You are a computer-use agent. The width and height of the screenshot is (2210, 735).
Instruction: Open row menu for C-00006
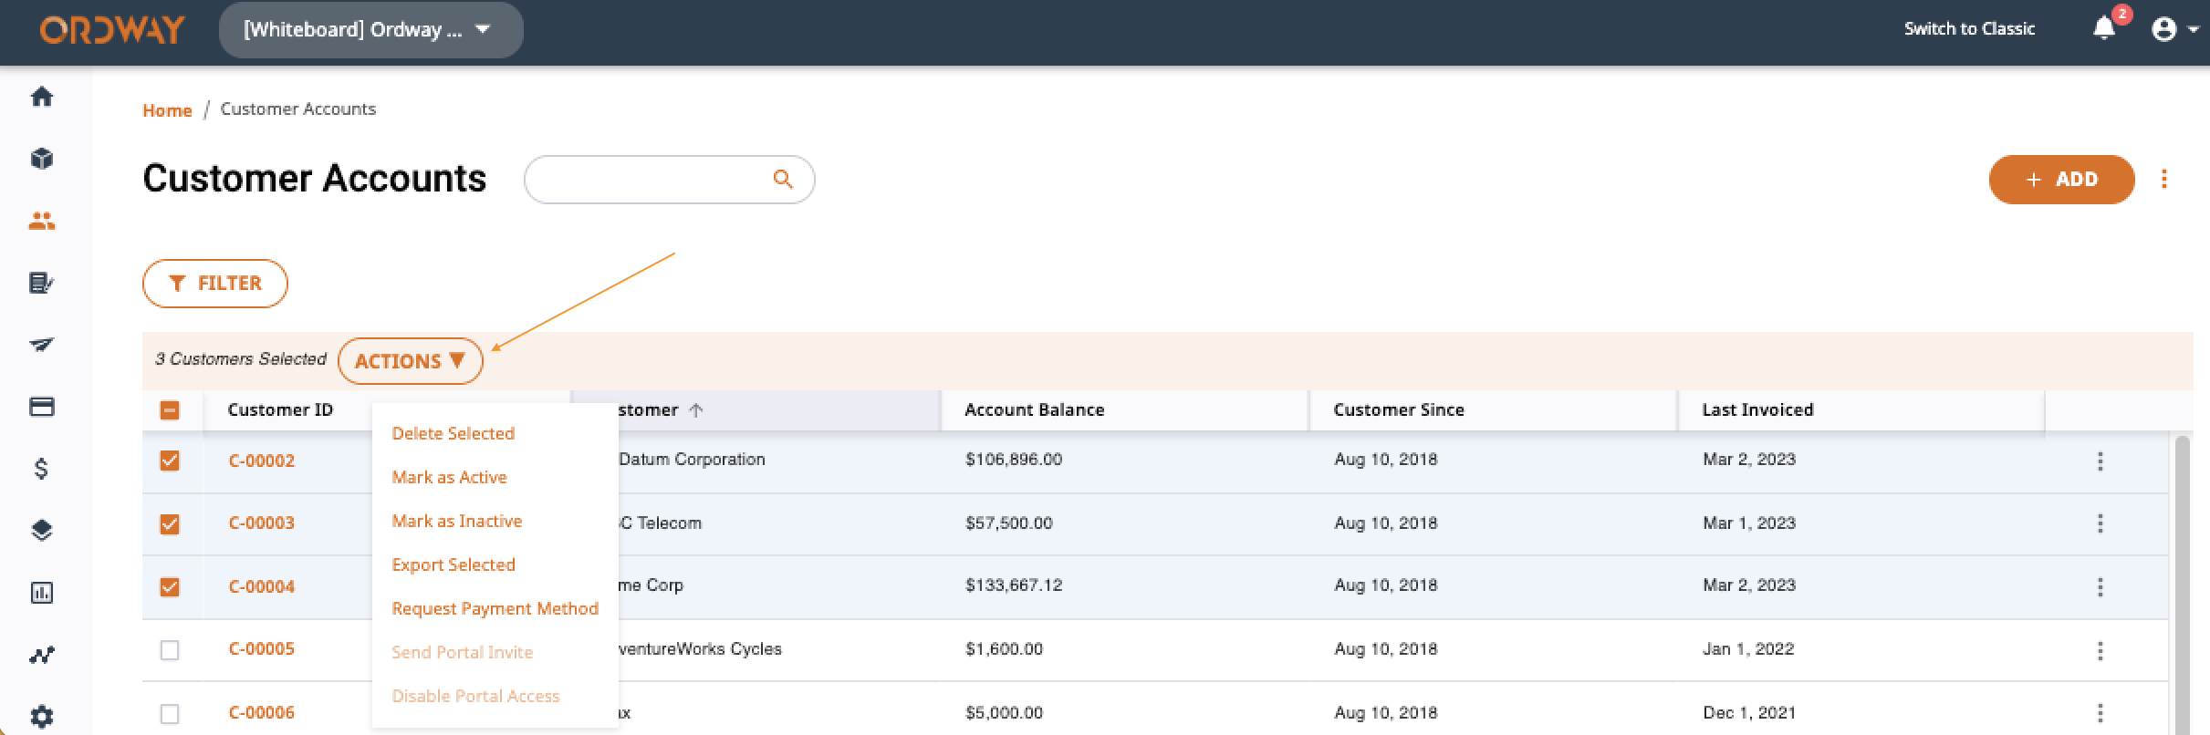(x=2101, y=713)
